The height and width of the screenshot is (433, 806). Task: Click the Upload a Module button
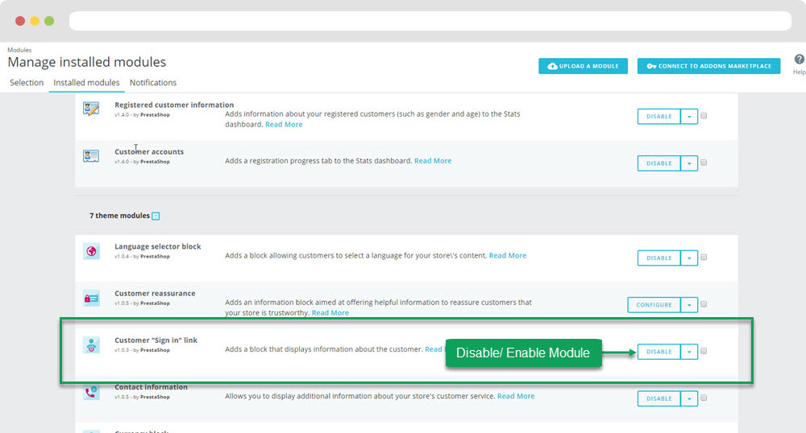tap(583, 66)
